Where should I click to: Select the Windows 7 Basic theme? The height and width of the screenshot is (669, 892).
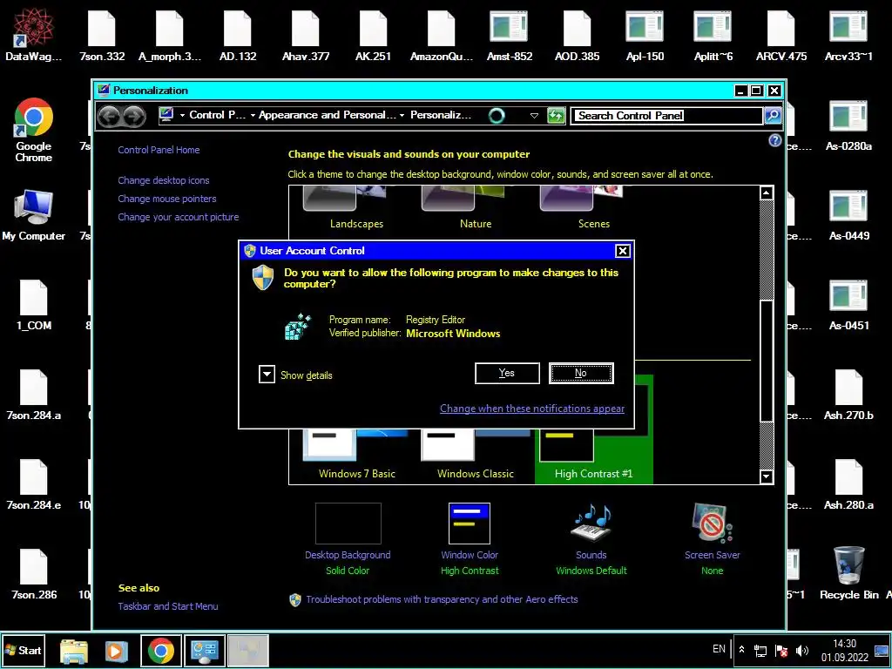click(356, 455)
